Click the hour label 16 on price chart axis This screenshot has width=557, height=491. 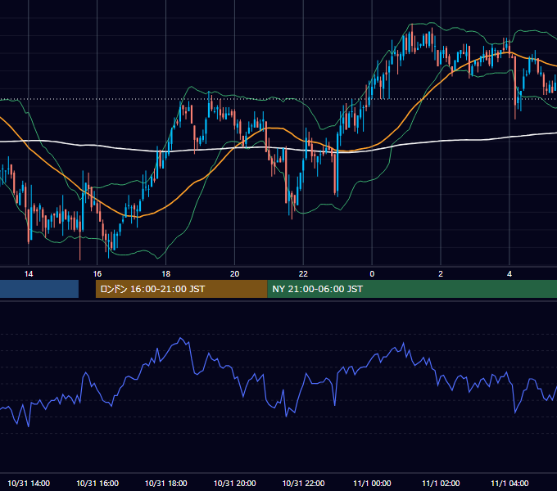[97, 274]
